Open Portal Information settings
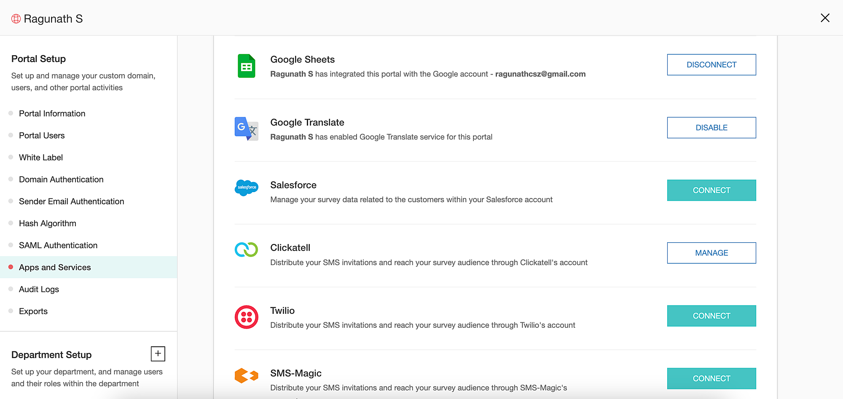This screenshot has width=843, height=399. pyautogui.click(x=52, y=113)
